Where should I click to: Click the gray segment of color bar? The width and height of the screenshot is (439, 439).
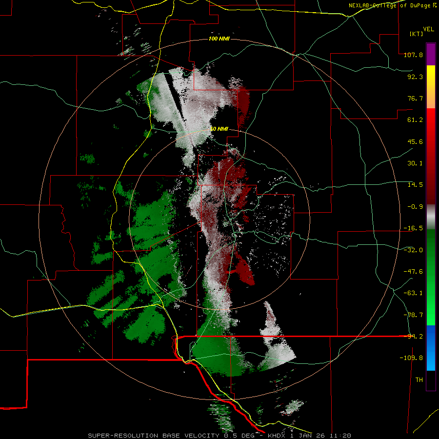click(x=431, y=217)
